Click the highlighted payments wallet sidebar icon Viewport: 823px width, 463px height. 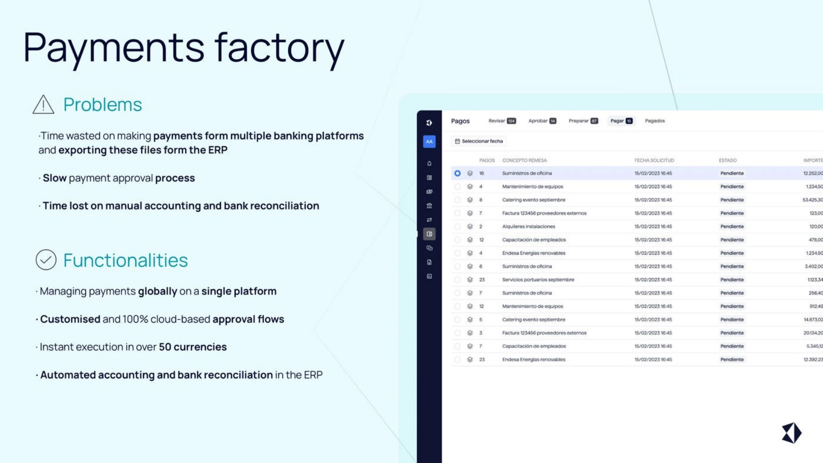pyautogui.click(x=429, y=234)
